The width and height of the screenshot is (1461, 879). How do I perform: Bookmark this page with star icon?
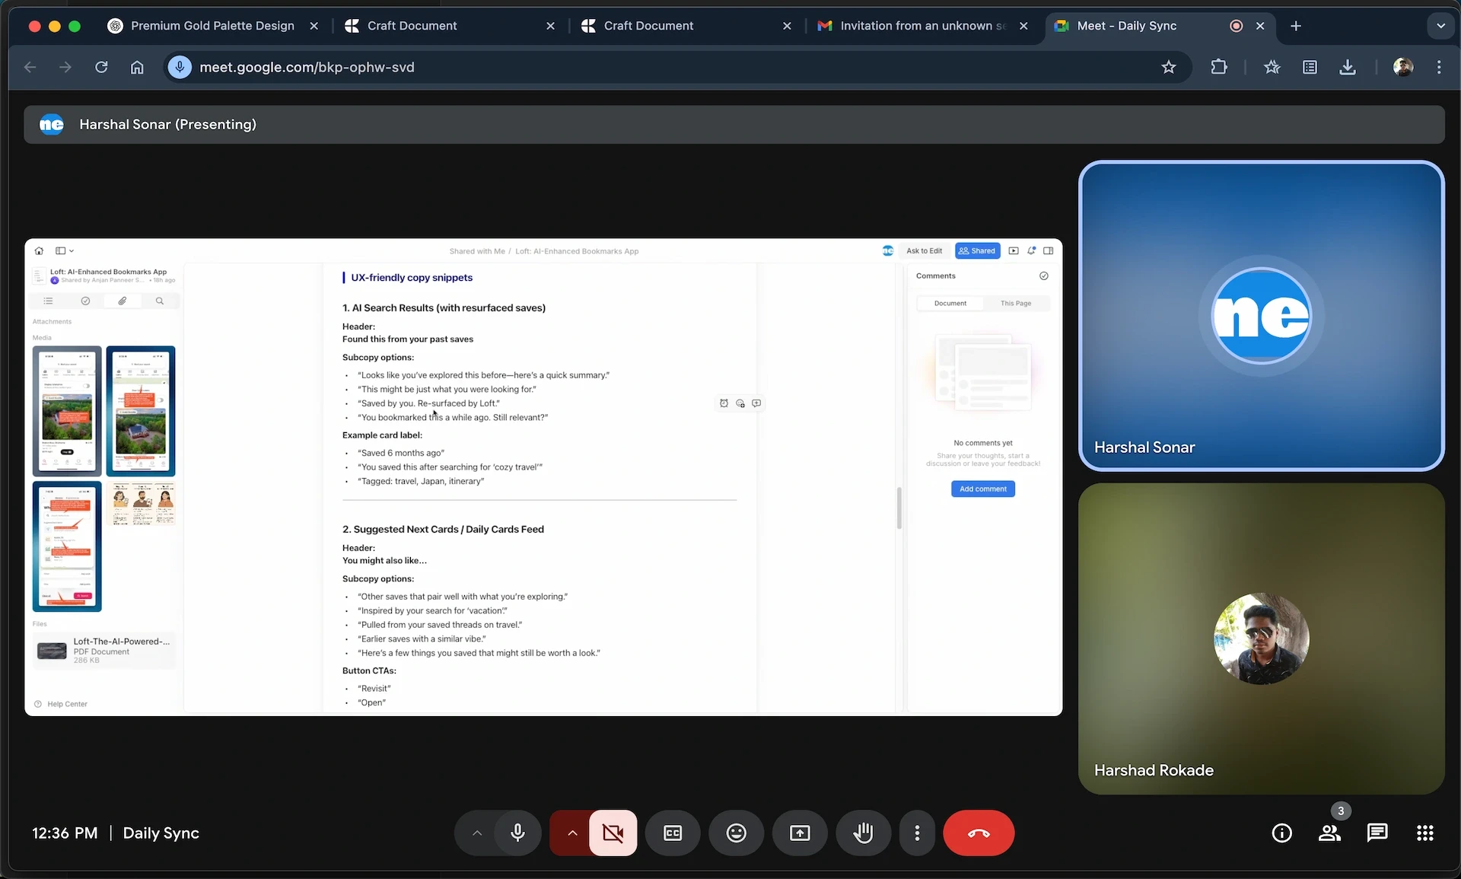1168,67
